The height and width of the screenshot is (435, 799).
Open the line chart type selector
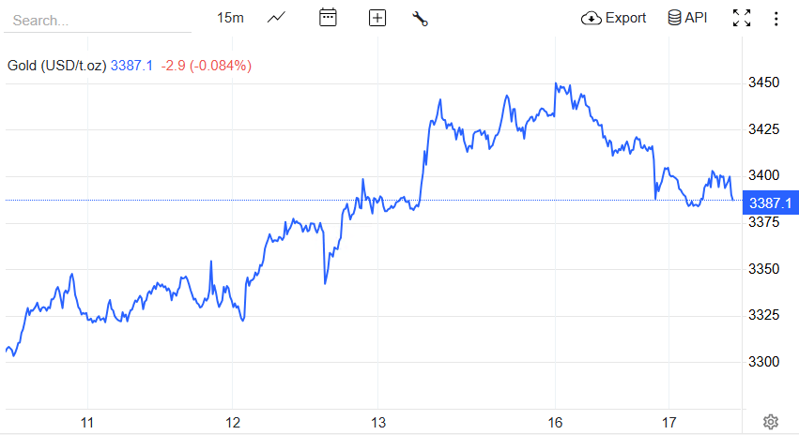click(x=276, y=18)
